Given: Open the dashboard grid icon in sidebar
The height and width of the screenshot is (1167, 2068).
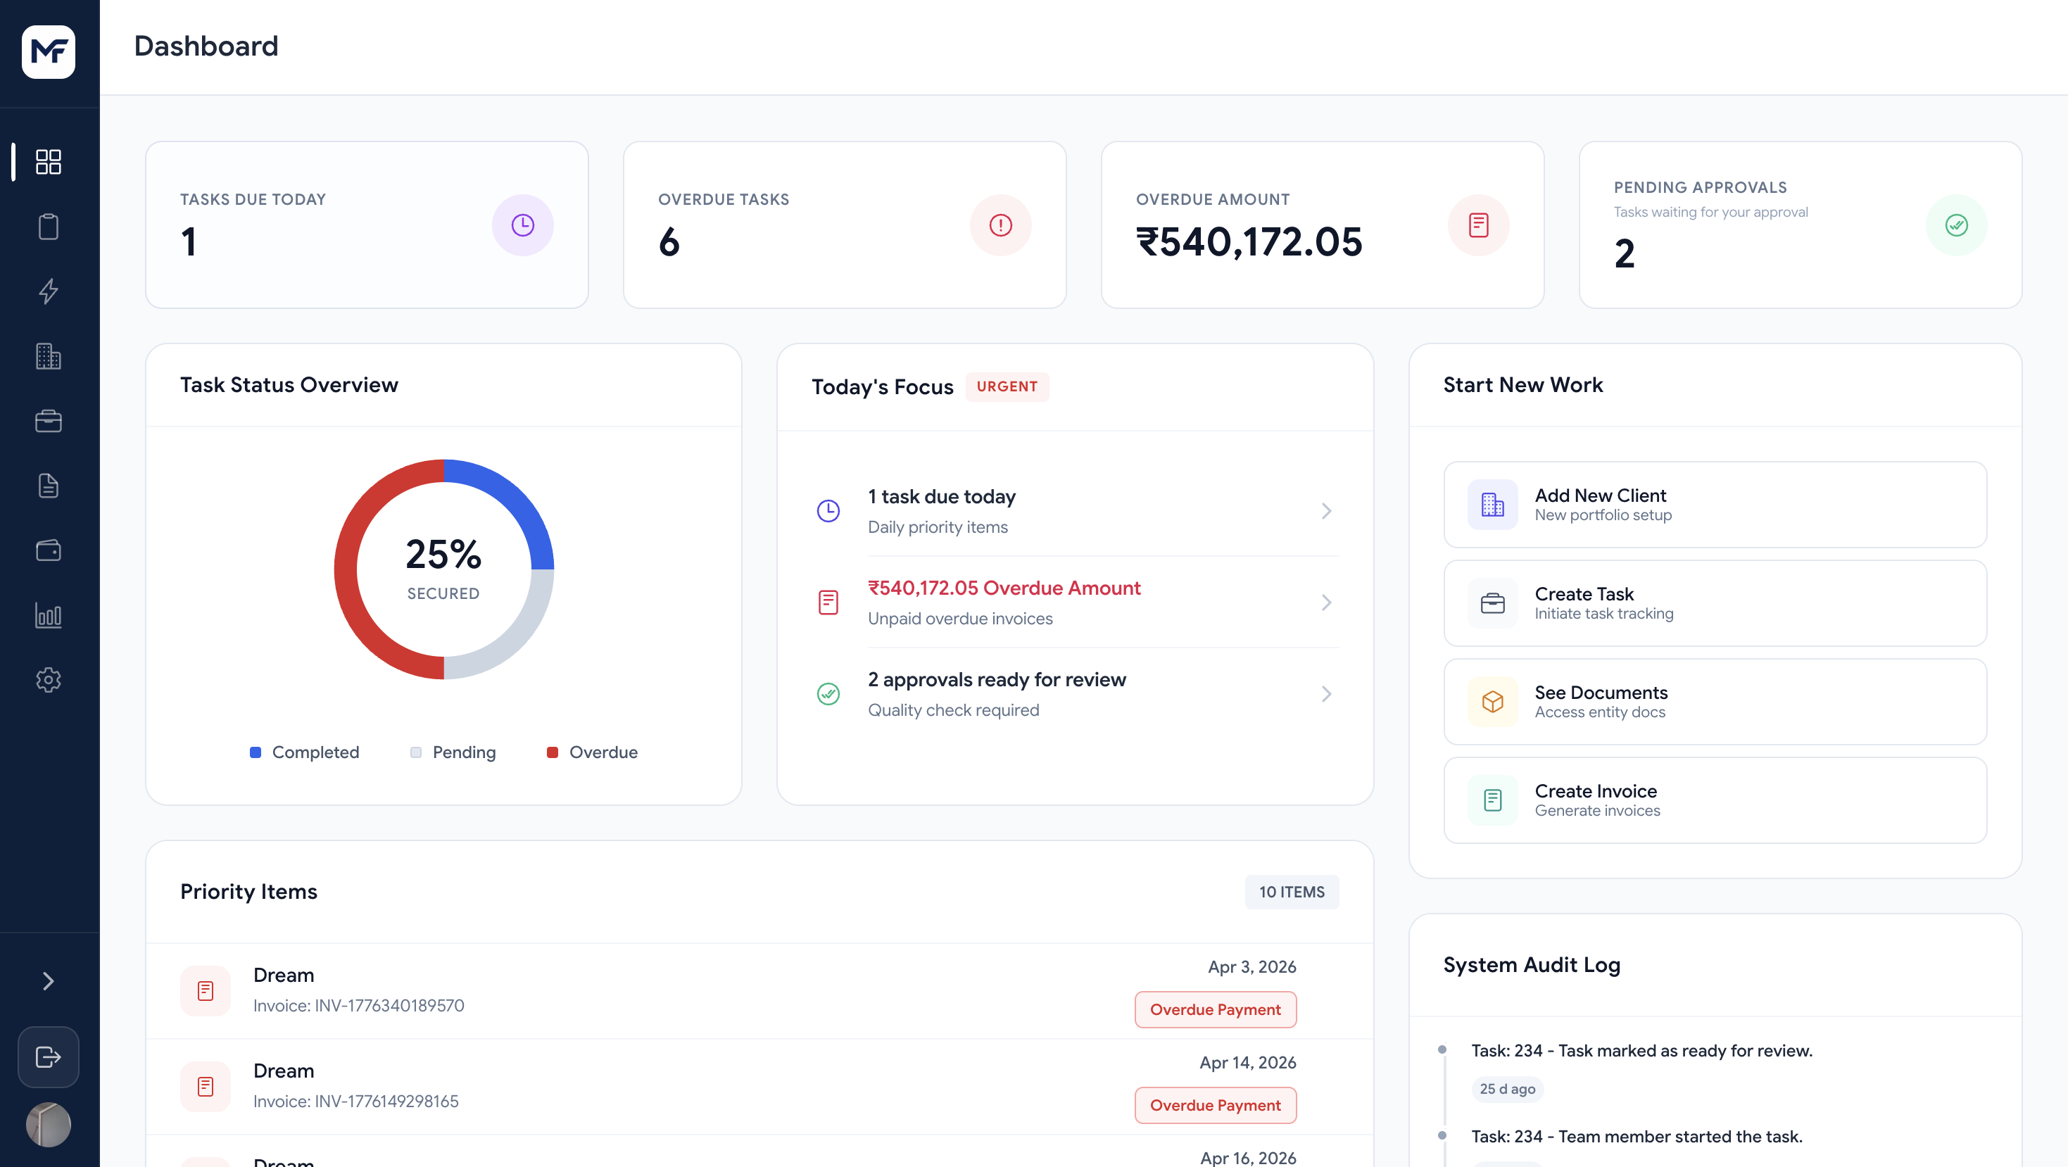Looking at the screenshot, I should (x=48, y=161).
